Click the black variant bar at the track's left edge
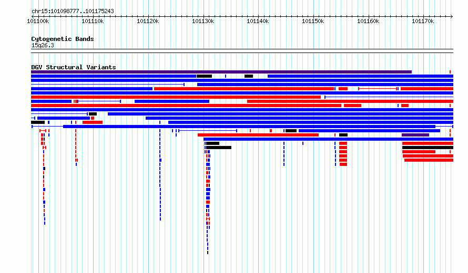The image size is (468, 273). [x=38, y=122]
